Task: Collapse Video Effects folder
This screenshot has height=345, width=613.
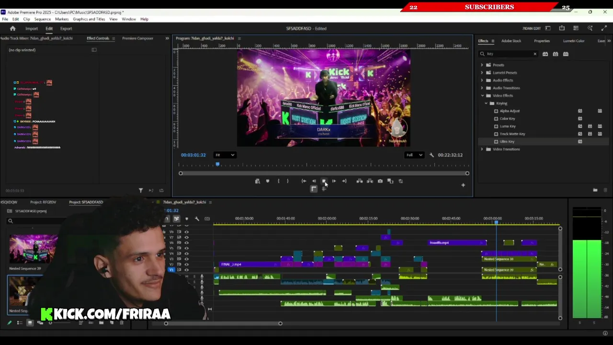Action: [482, 96]
